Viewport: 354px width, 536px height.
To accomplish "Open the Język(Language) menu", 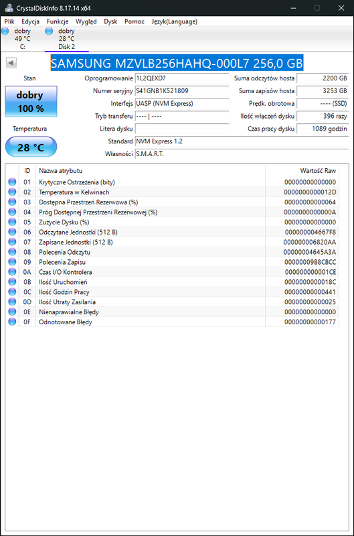I will pos(175,21).
